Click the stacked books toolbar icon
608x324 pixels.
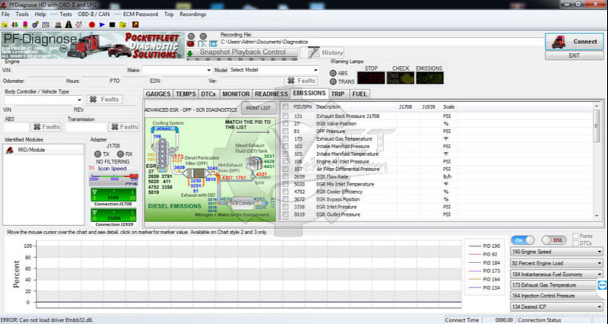tap(58, 25)
